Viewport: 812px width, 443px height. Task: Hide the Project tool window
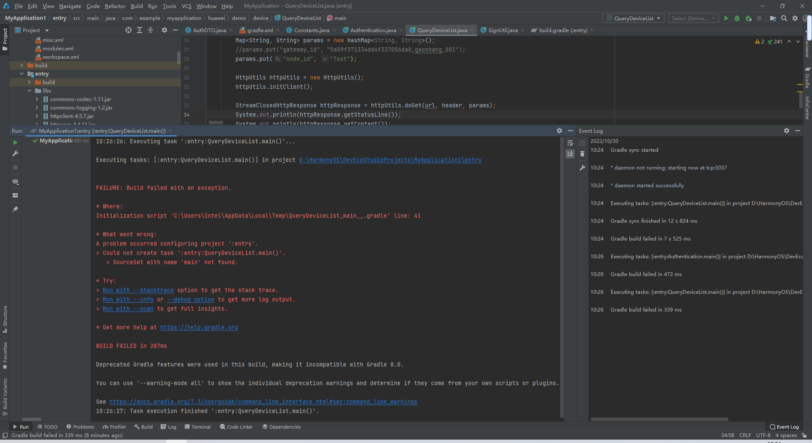176,30
